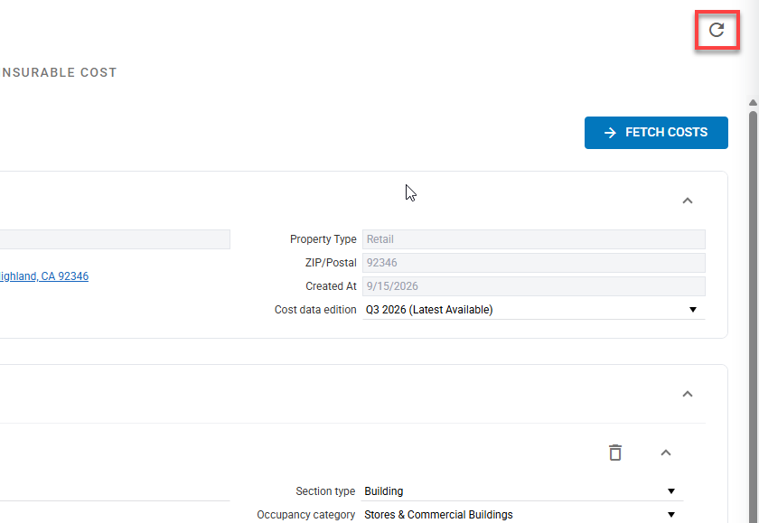Open the Highland, CA 92346 address link
This screenshot has width=759, height=523.
click(x=44, y=276)
